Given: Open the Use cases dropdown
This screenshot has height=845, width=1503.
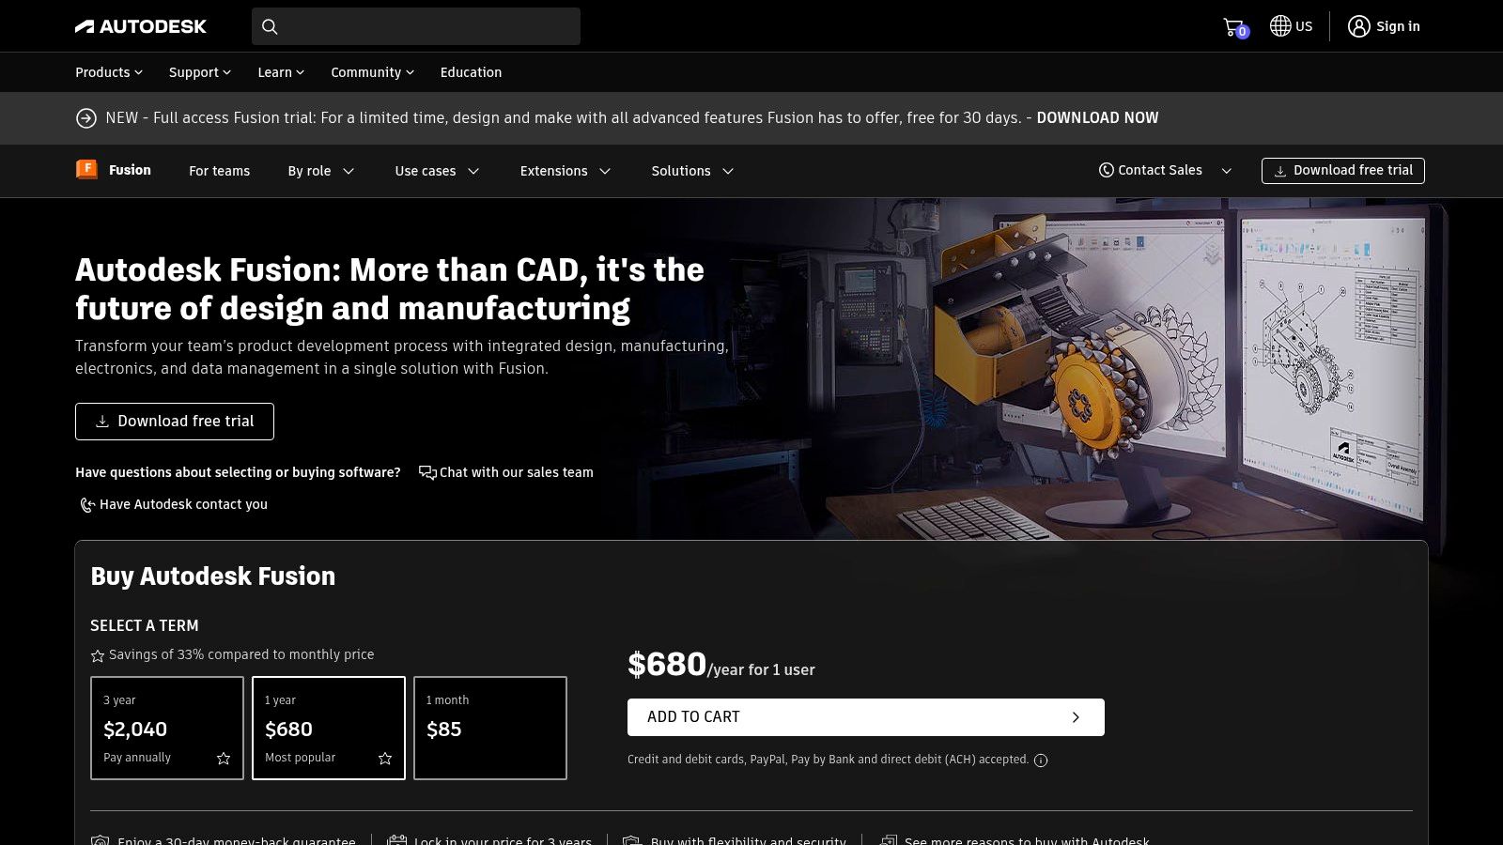Looking at the screenshot, I should pos(438,171).
